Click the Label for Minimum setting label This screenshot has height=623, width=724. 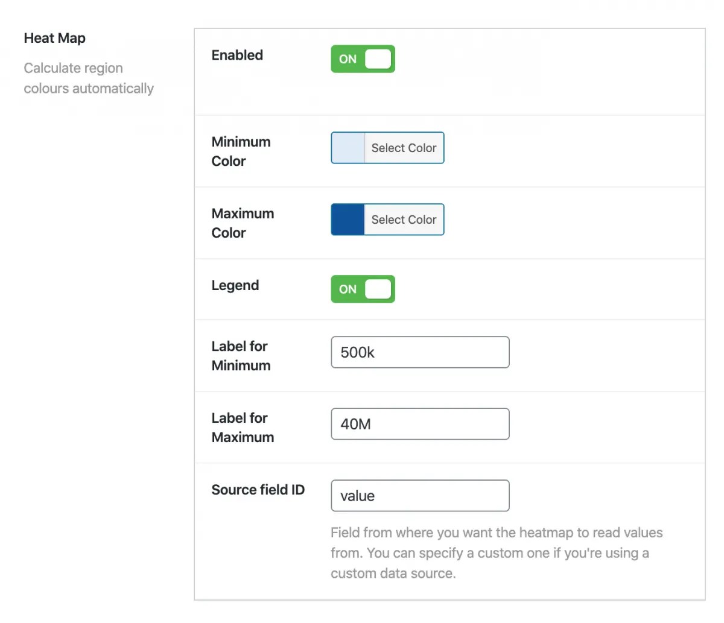coord(241,356)
